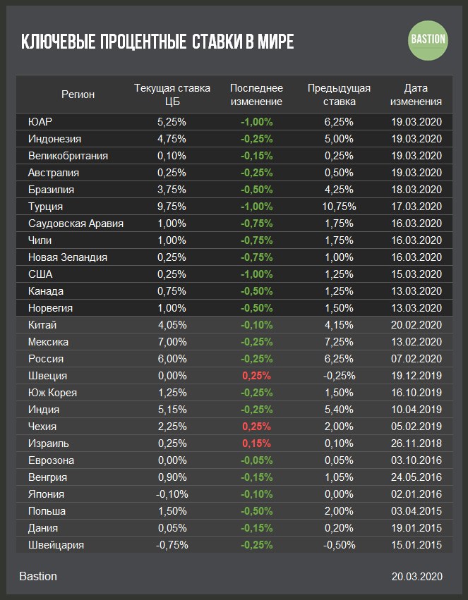Click the green BASTION logo circle
468x600 pixels.
428,40
